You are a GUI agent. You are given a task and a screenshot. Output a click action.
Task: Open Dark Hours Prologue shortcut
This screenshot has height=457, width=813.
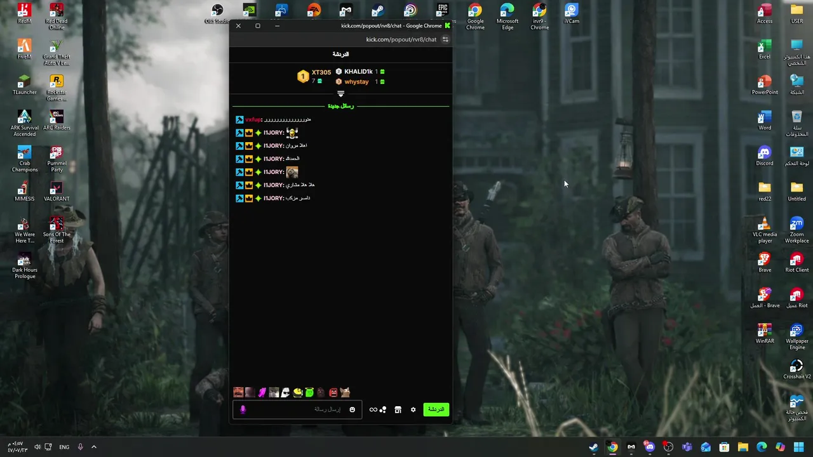[24, 265]
